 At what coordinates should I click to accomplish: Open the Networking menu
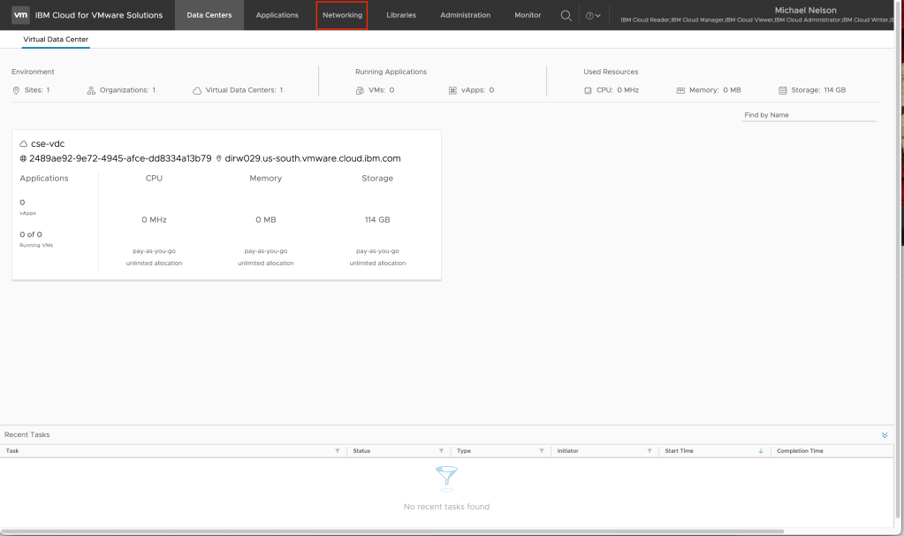(x=342, y=15)
